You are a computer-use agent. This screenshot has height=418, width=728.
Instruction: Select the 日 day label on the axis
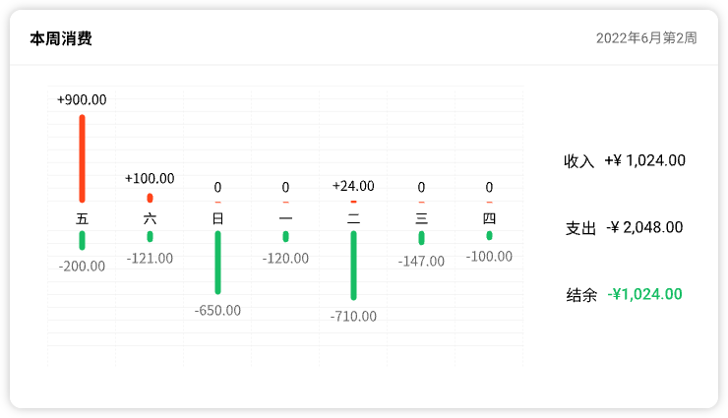(x=217, y=218)
